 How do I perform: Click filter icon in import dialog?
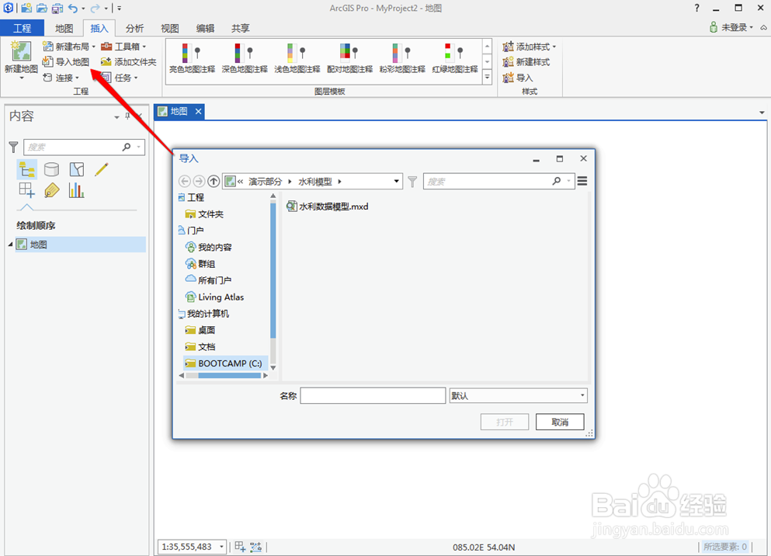click(412, 182)
